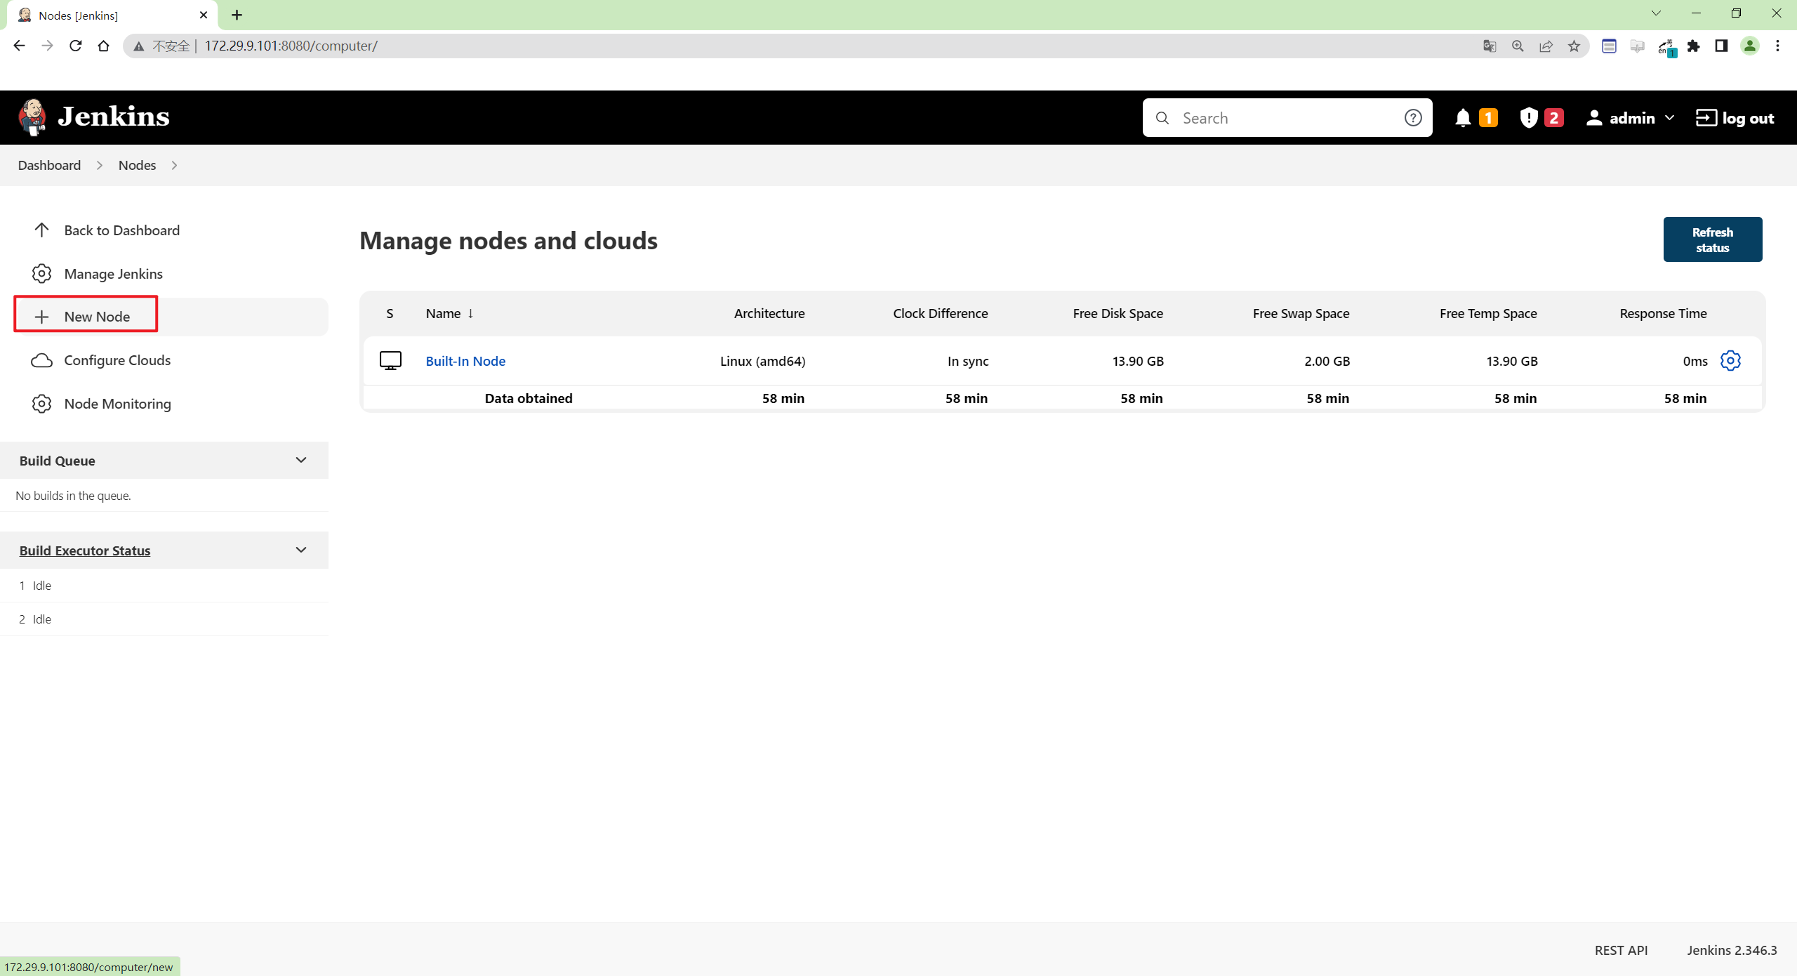The image size is (1797, 976).
Task: Click Linux (amd64) cell
Action: click(x=762, y=361)
